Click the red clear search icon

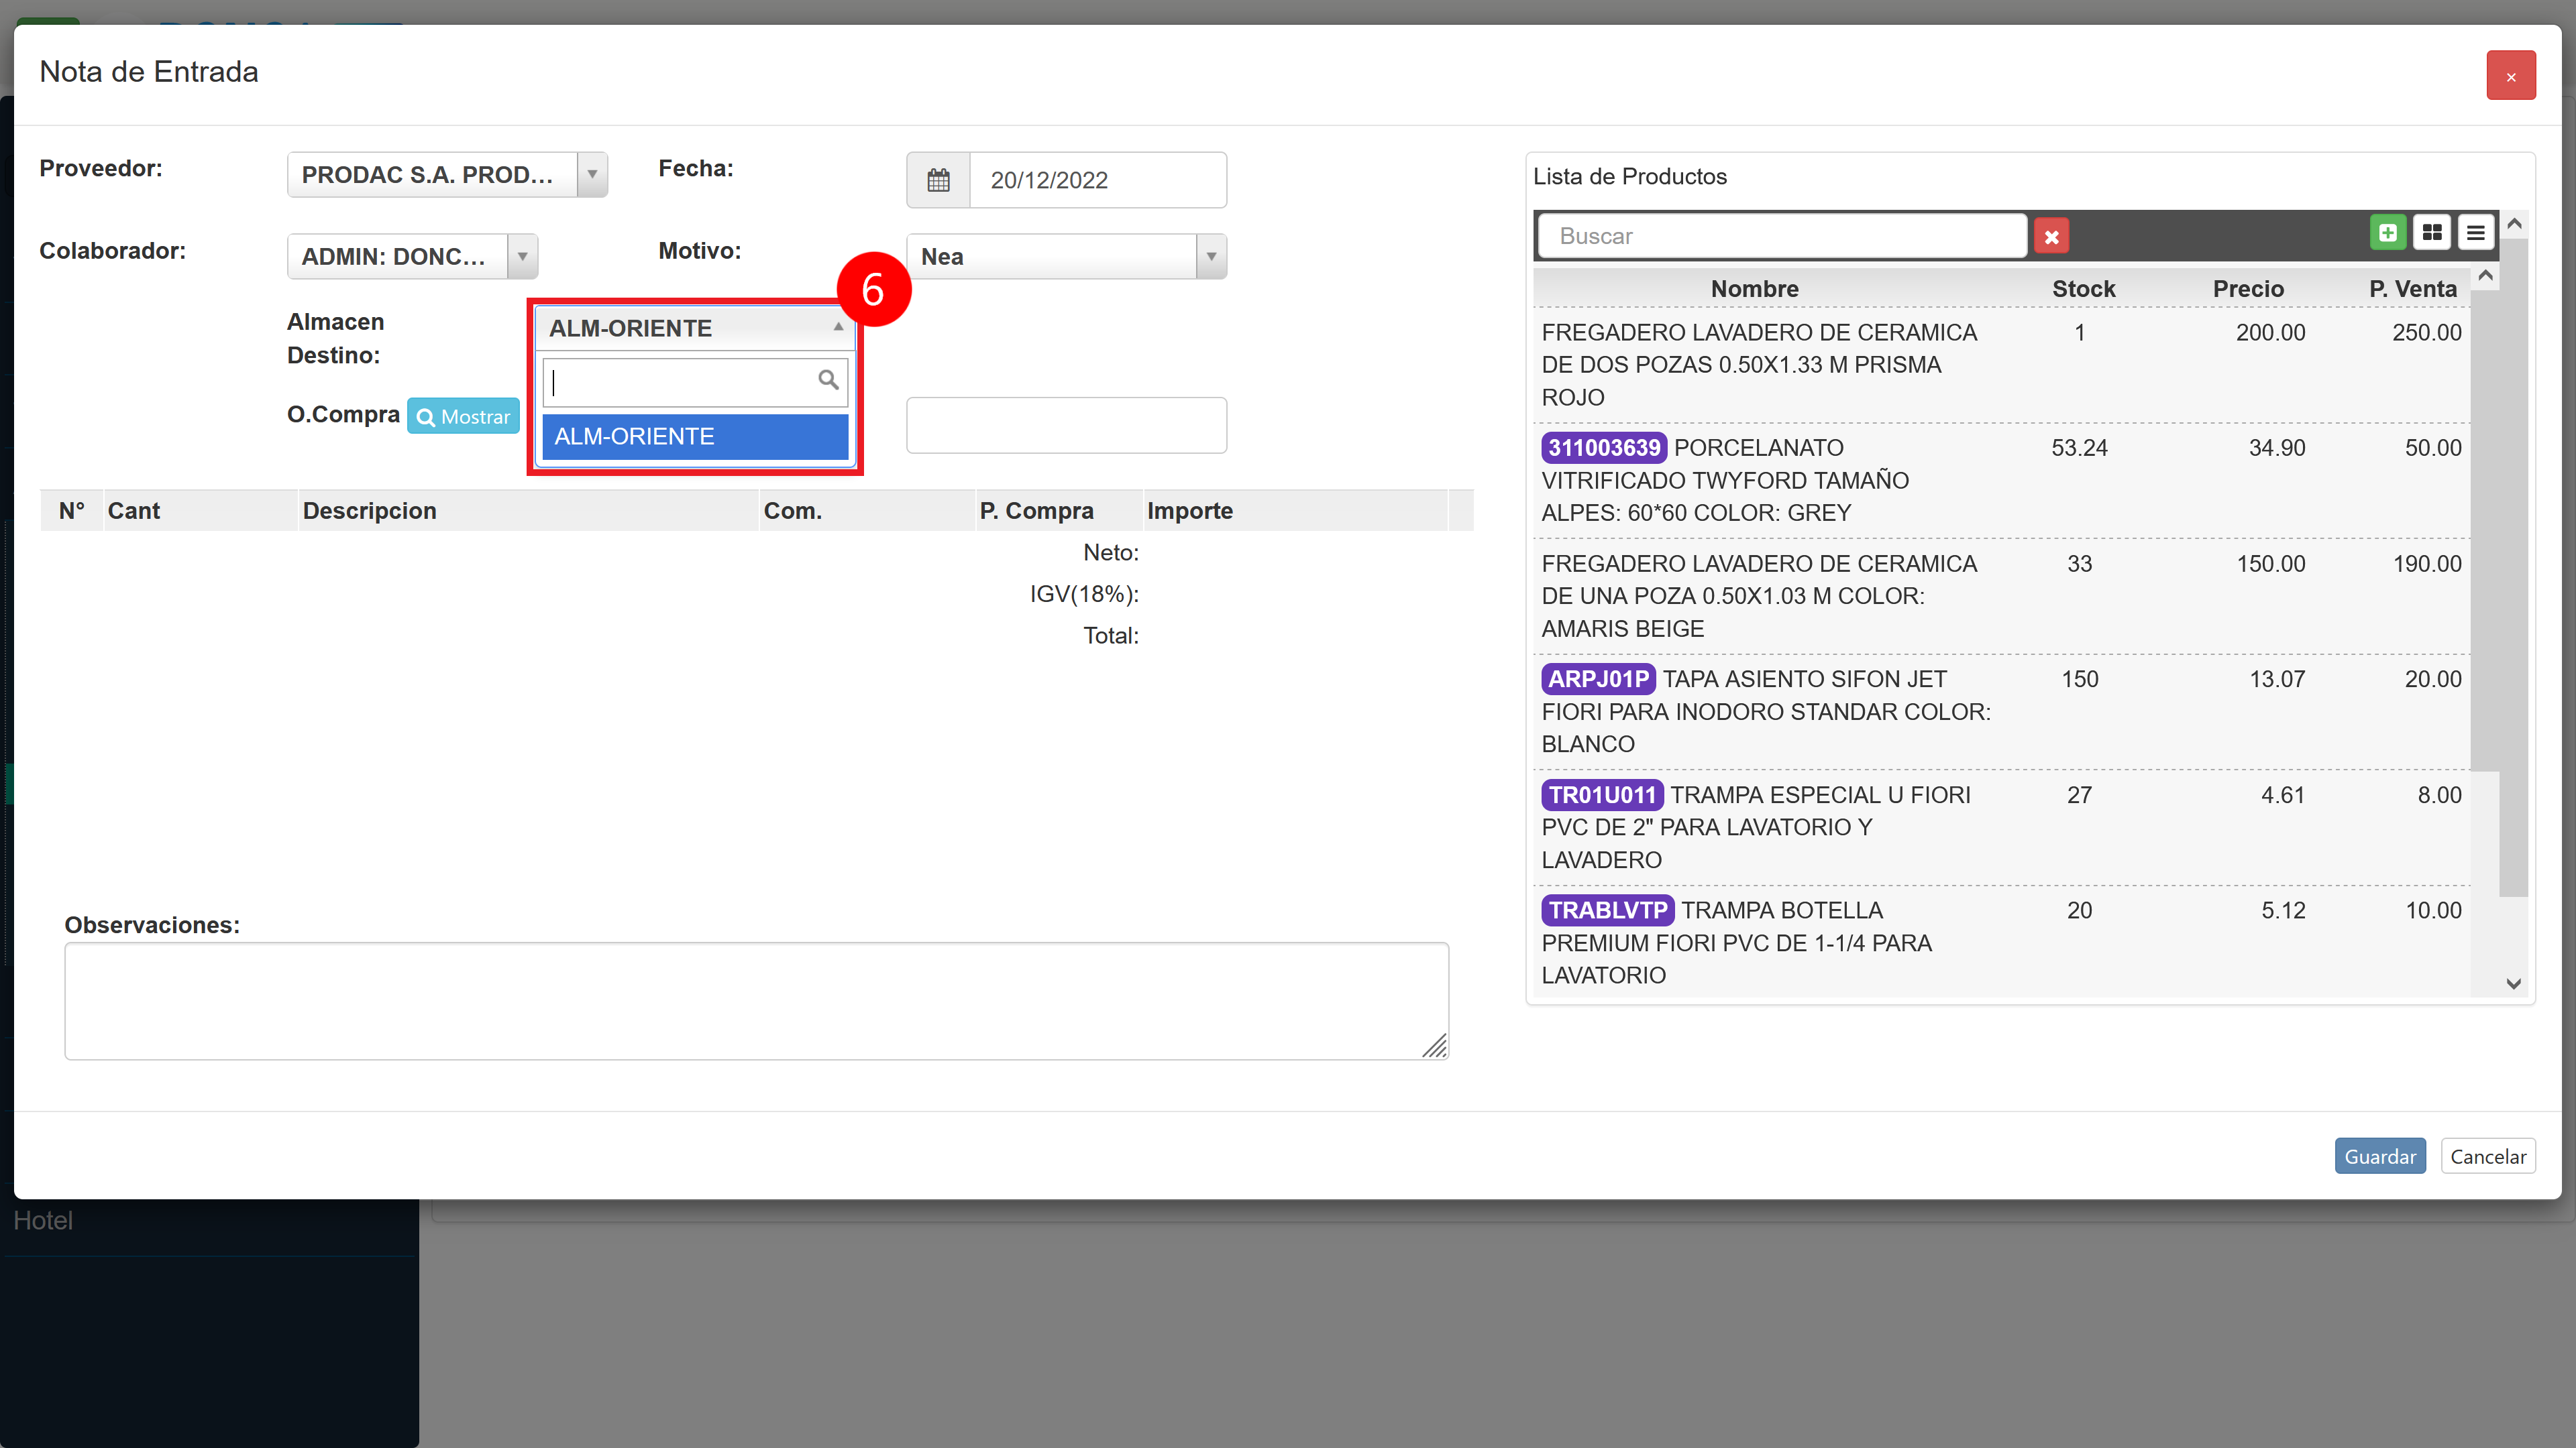tap(2051, 236)
